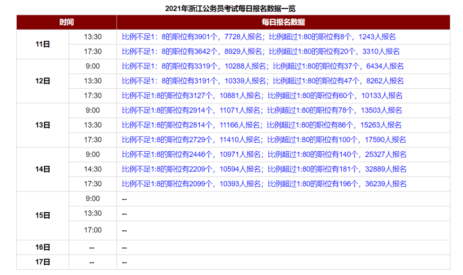This screenshot has width=463, height=275.
Task: Open the 13日 17:30 link with 17590人报名
Action: (264, 140)
